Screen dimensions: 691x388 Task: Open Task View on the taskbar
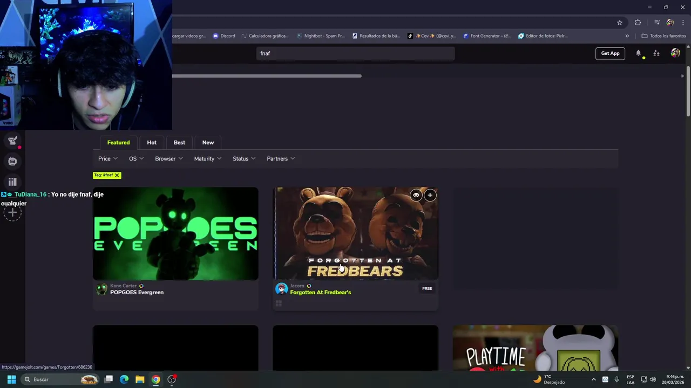[109, 379]
